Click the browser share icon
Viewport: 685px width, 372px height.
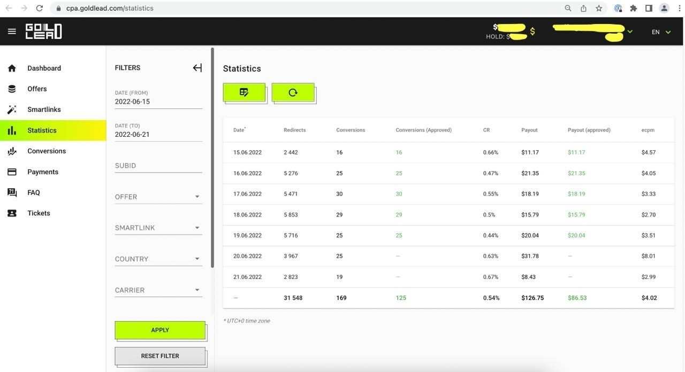pos(583,8)
